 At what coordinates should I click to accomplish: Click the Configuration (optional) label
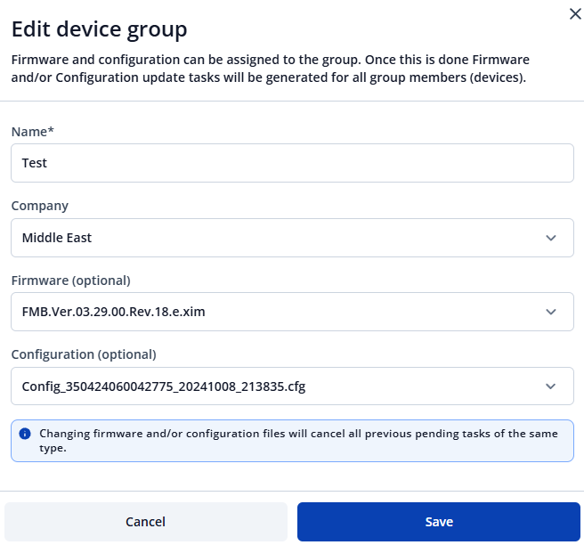(84, 354)
